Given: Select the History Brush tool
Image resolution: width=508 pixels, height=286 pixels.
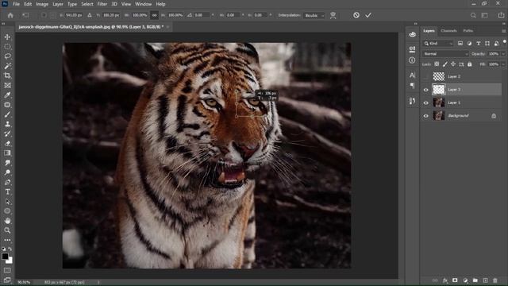Looking at the screenshot, I should 7,133.
